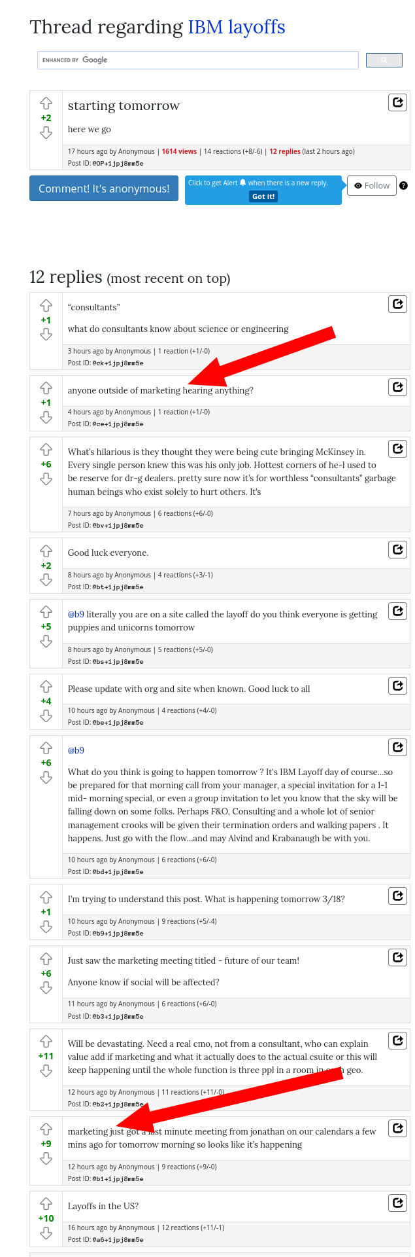Follow the @b9 mention in puppies reply
415x1257 pixels.
[76, 614]
